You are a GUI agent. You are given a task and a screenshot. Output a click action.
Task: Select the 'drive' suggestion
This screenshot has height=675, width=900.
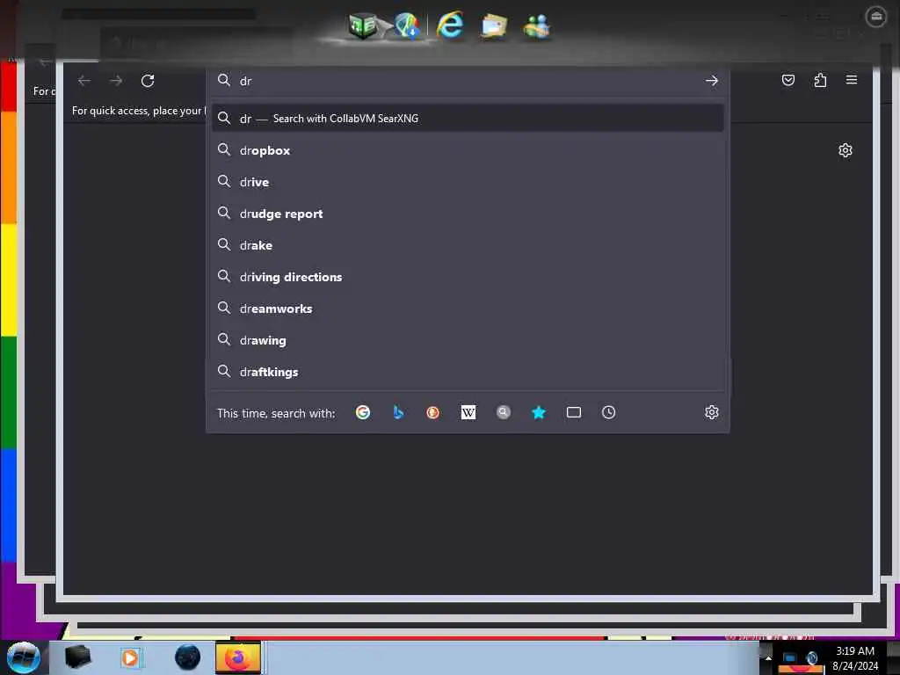(468, 182)
